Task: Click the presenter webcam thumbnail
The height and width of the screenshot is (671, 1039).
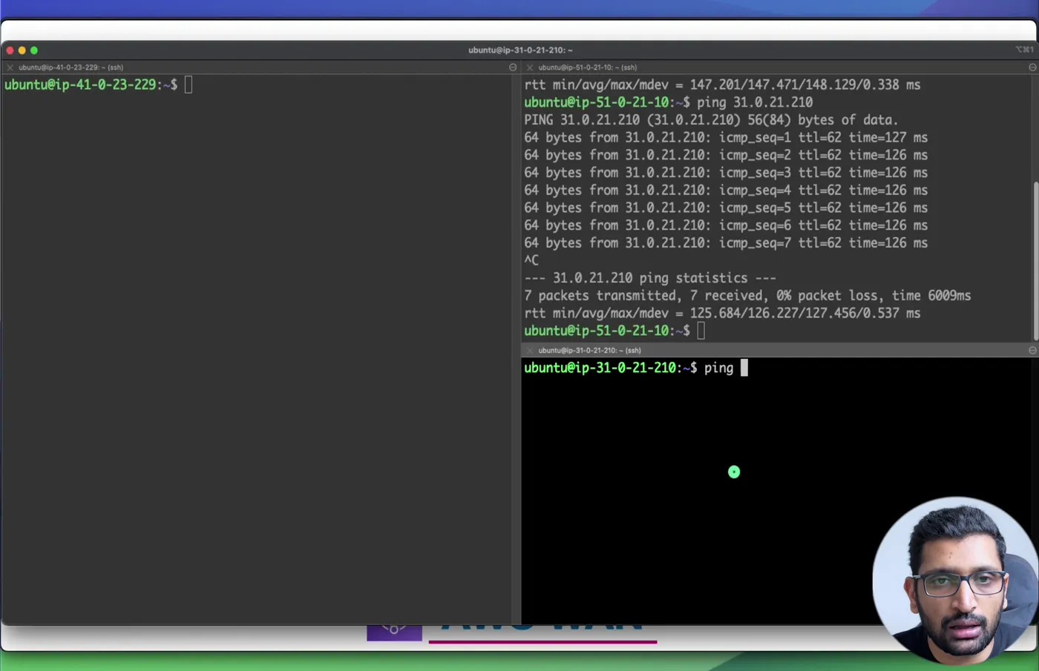Action: [956, 581]
